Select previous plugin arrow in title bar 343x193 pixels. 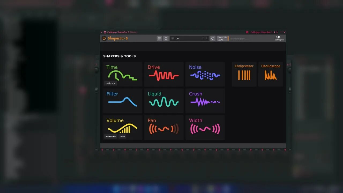[x=274, y=32]
